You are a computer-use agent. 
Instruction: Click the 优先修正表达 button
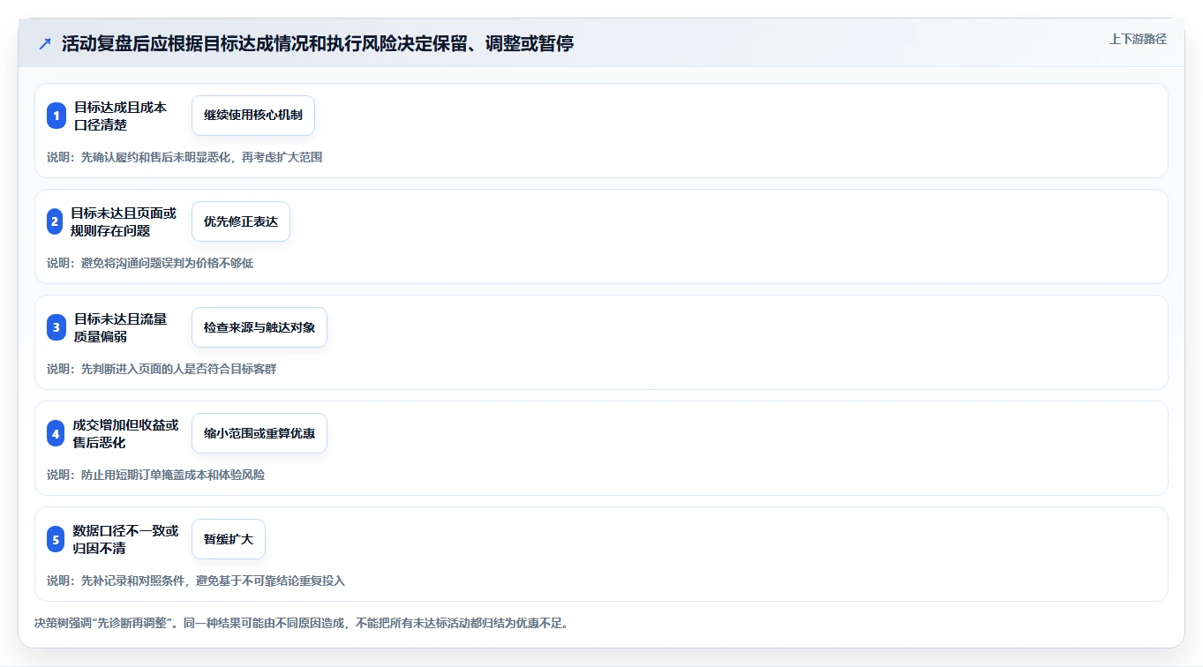[241, 221]
